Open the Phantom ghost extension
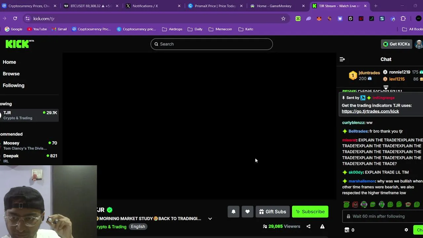This screenshot has height=238, width=423. click(x=309, y=19)
